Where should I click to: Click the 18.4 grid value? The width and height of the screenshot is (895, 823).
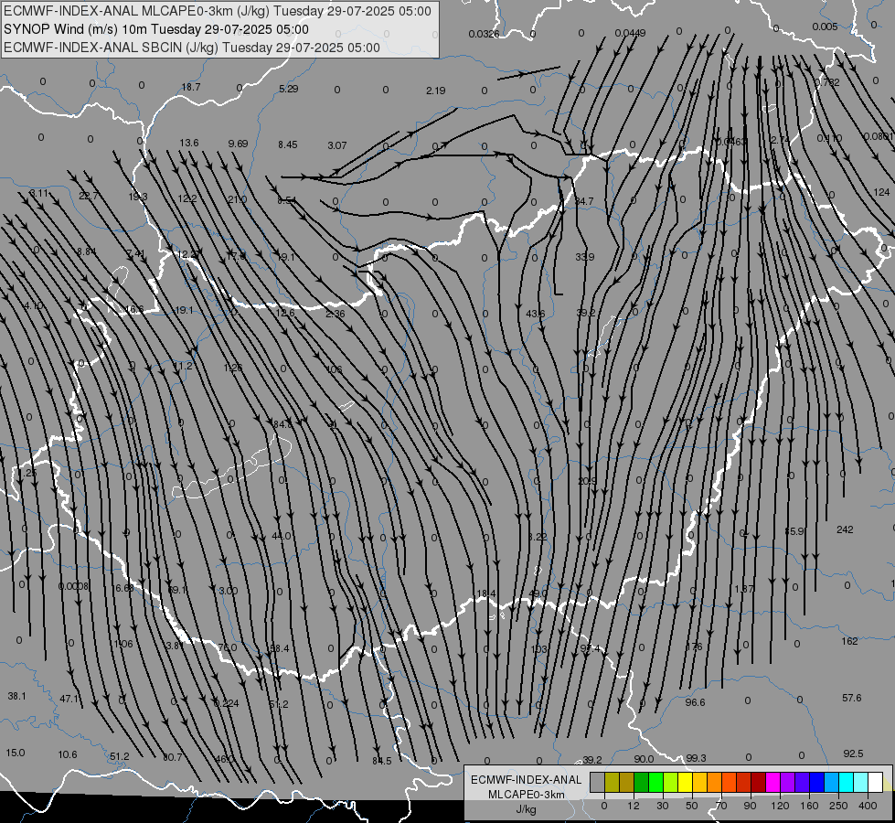486,594
